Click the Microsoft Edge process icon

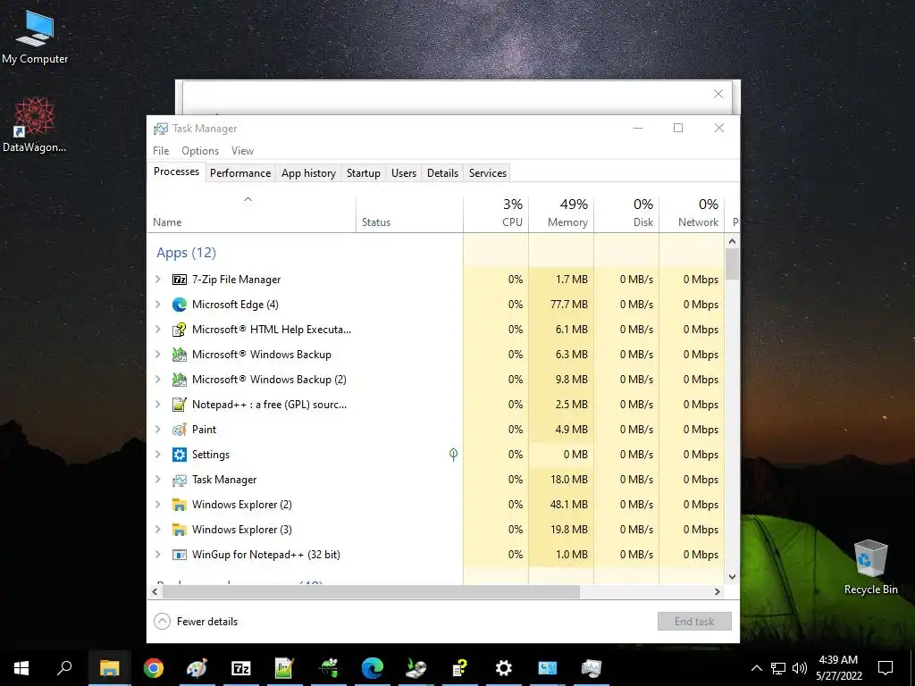click(x=179, y=305)
